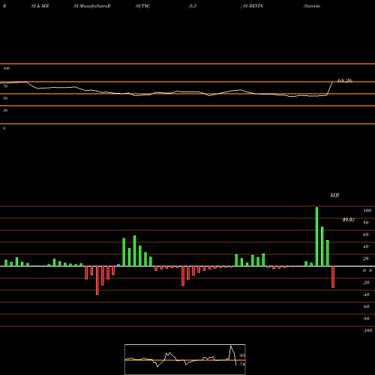Click the '(5,5' parameter text in header
The height and width of the screenshot is (375, 375).
pyautogui.click(x=193, y=6)
